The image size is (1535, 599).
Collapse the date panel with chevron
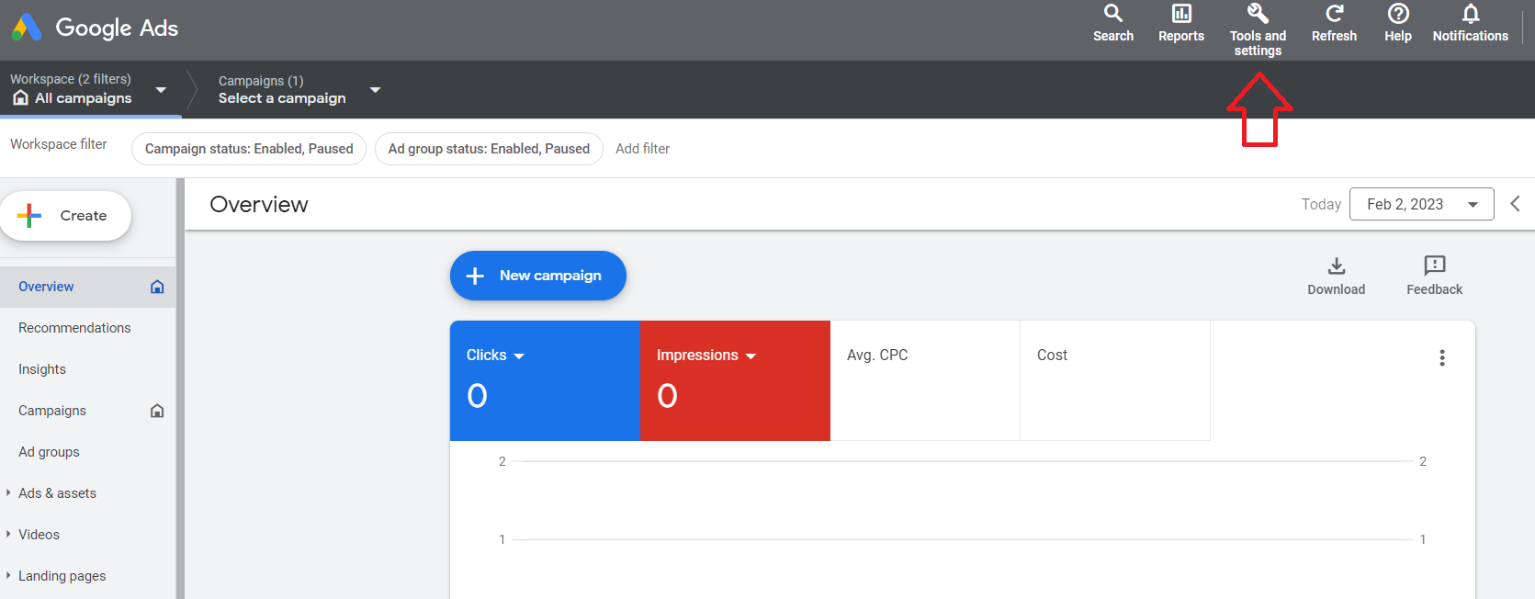click(1515, 204)
